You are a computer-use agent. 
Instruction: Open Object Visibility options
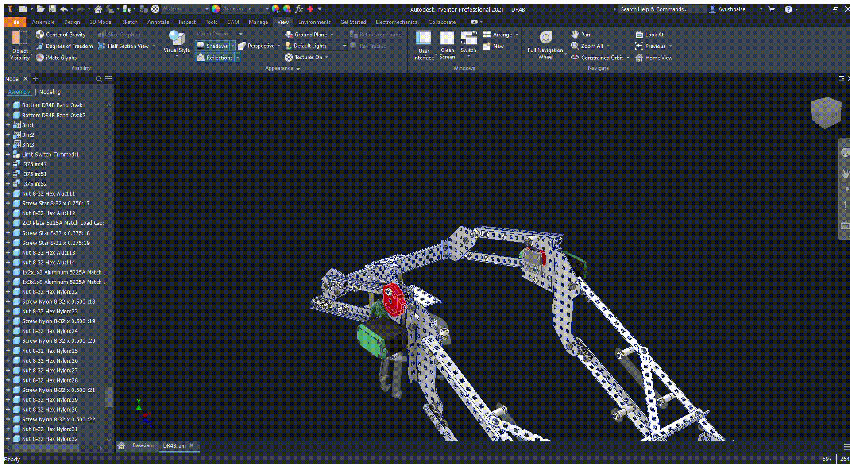point(19,45)
